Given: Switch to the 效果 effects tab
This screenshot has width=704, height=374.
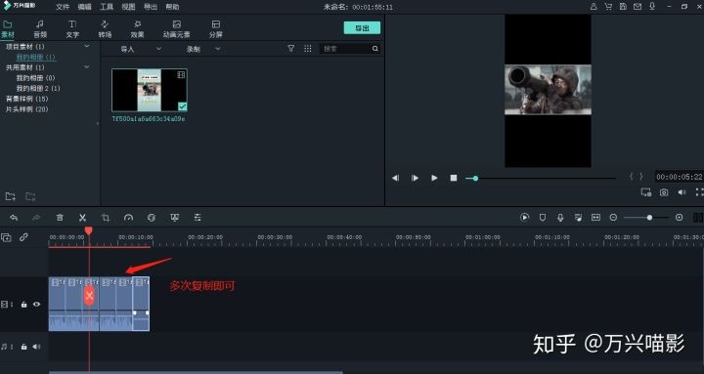Looking at the screenshot, I should (138, 29).
